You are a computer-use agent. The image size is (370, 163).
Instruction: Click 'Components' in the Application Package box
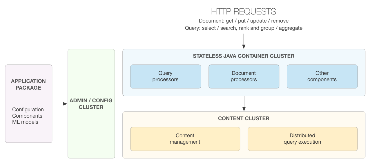[27, 116]
